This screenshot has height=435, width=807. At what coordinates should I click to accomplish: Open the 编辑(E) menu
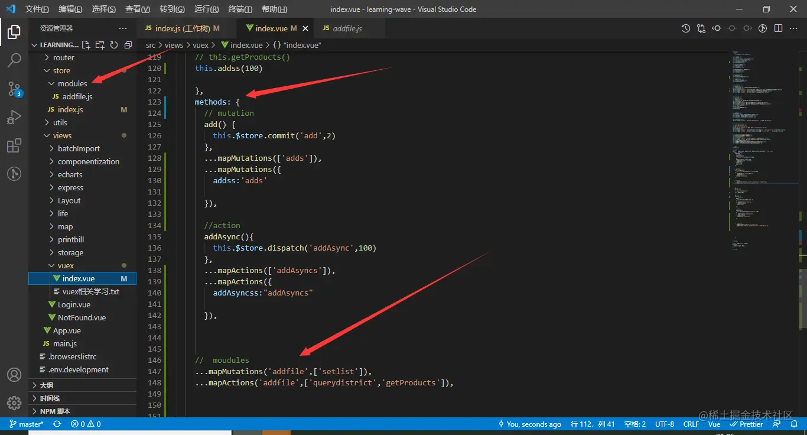click(71, 9)
